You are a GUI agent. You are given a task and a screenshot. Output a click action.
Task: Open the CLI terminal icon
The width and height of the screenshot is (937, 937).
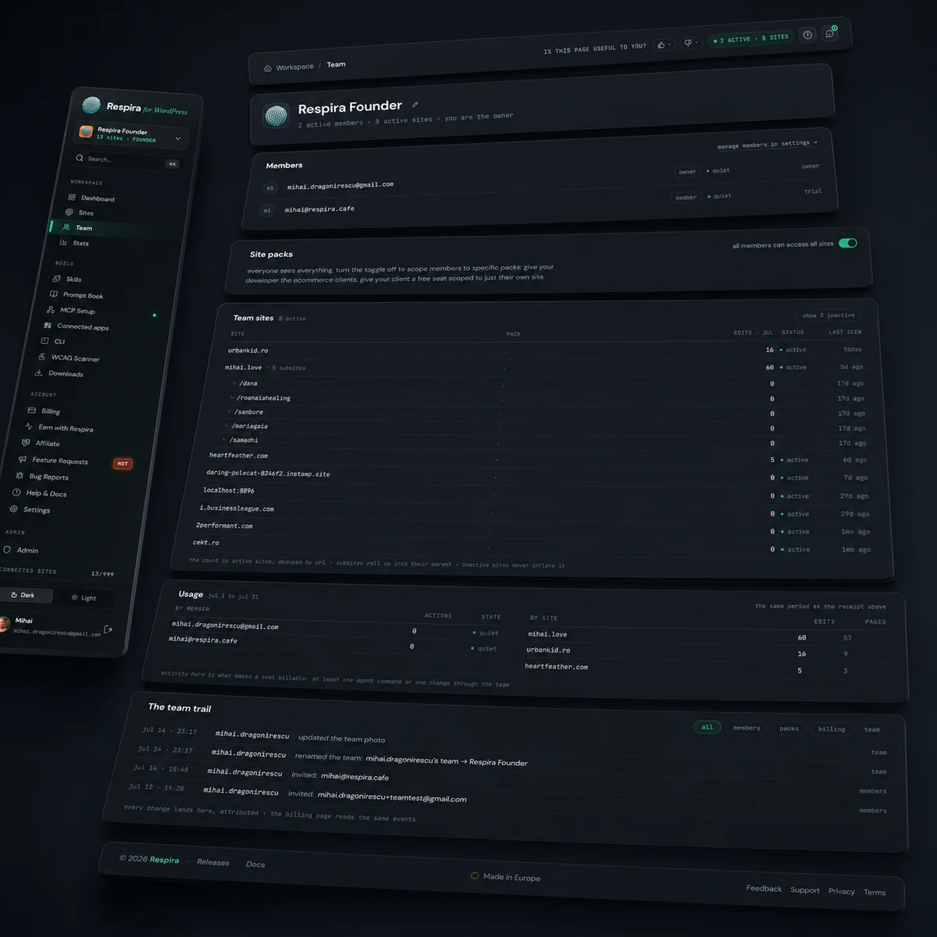pos(45,340)
